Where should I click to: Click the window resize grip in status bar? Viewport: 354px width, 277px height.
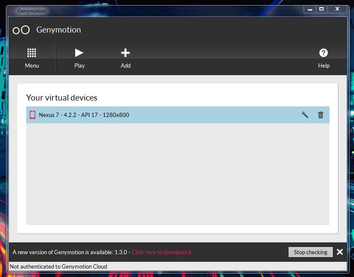click(344, 268)
